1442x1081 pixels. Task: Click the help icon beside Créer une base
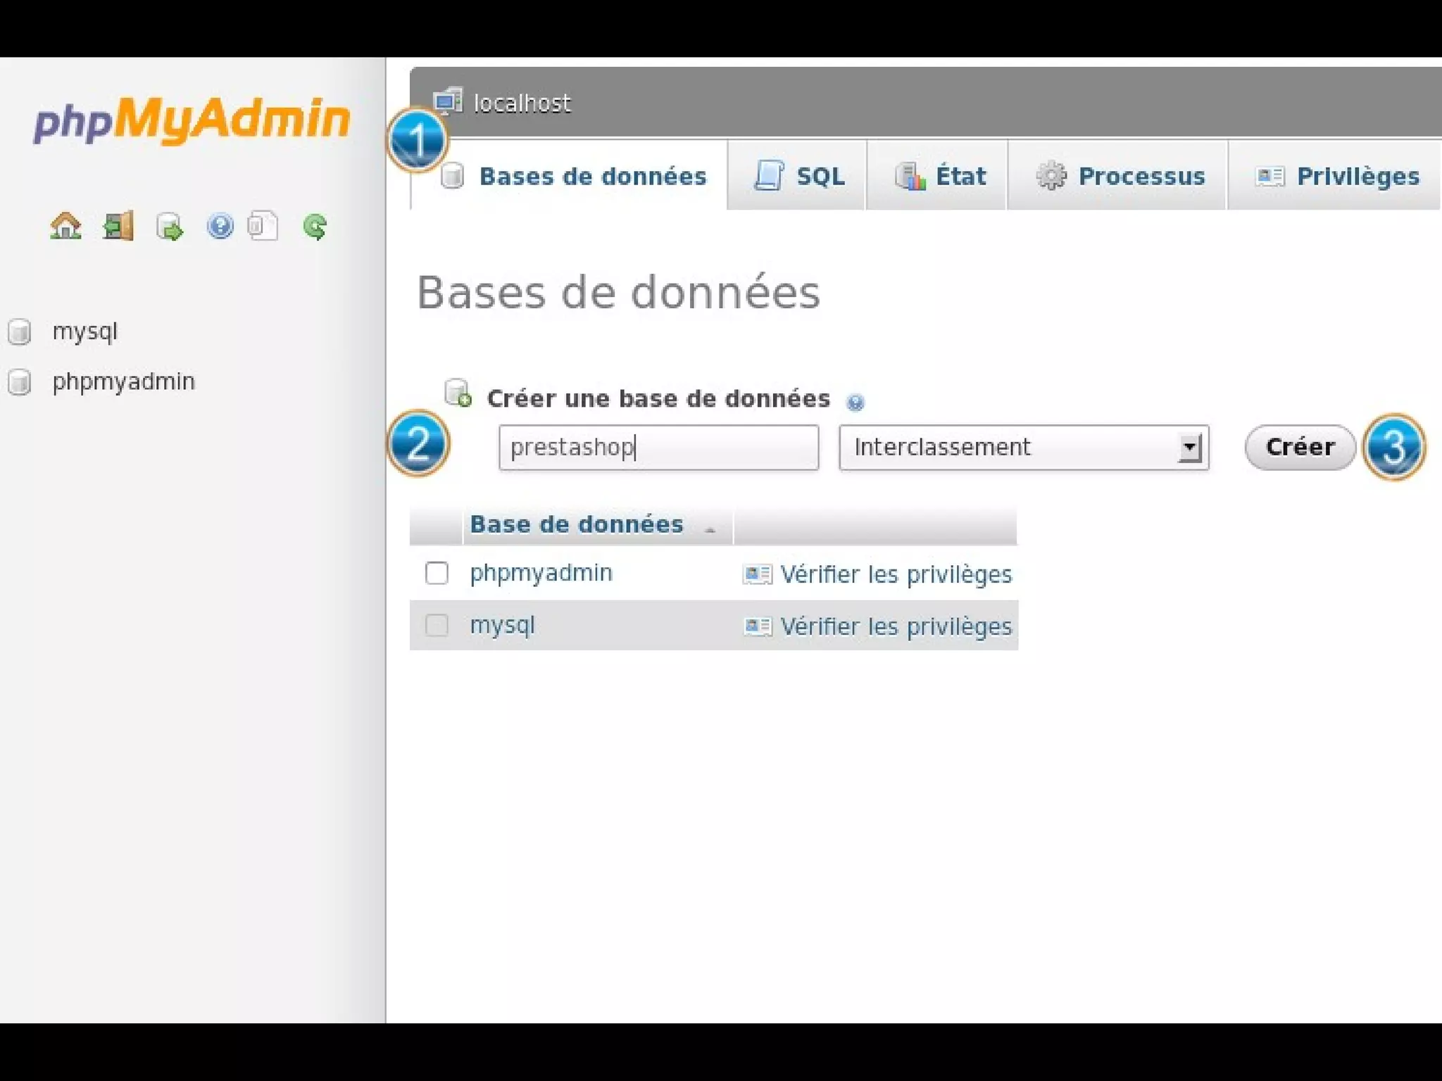pos(855,402)
